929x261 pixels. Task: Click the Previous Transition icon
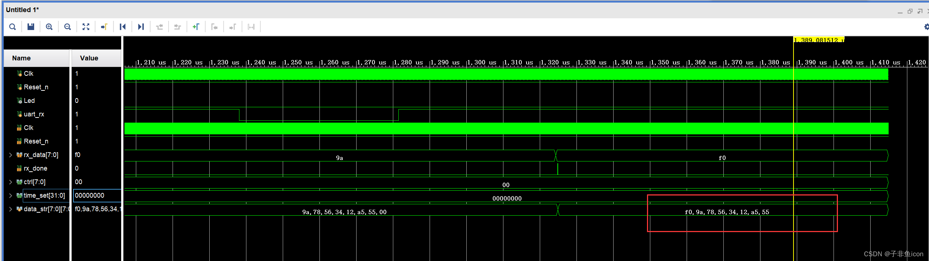tap(159, 27)
